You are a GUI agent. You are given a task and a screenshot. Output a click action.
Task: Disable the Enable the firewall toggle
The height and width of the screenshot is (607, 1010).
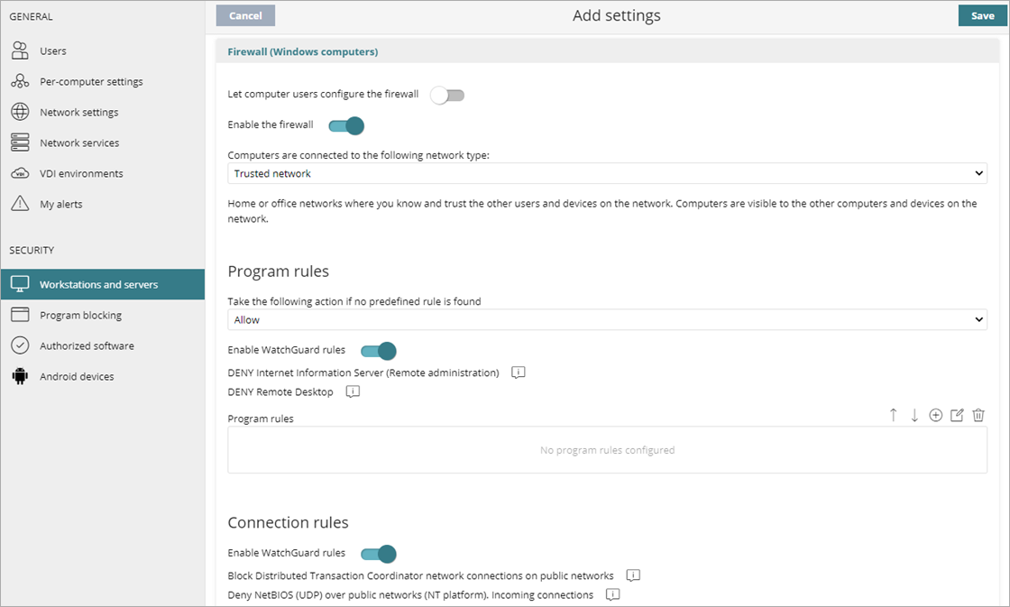[345, 126]
